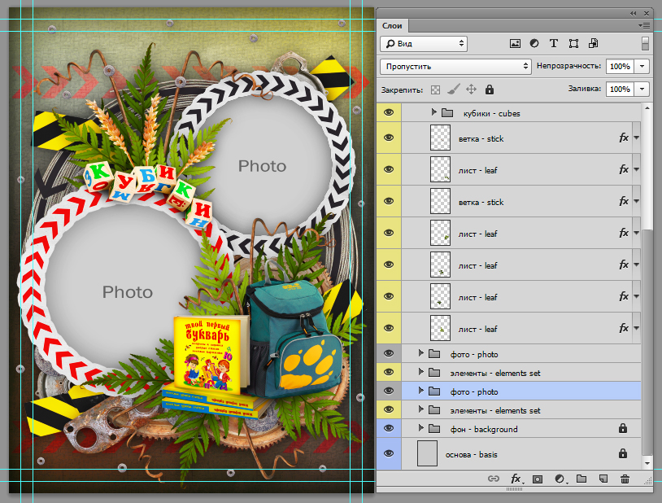Delete layer using the trash icon

(625, 479)
